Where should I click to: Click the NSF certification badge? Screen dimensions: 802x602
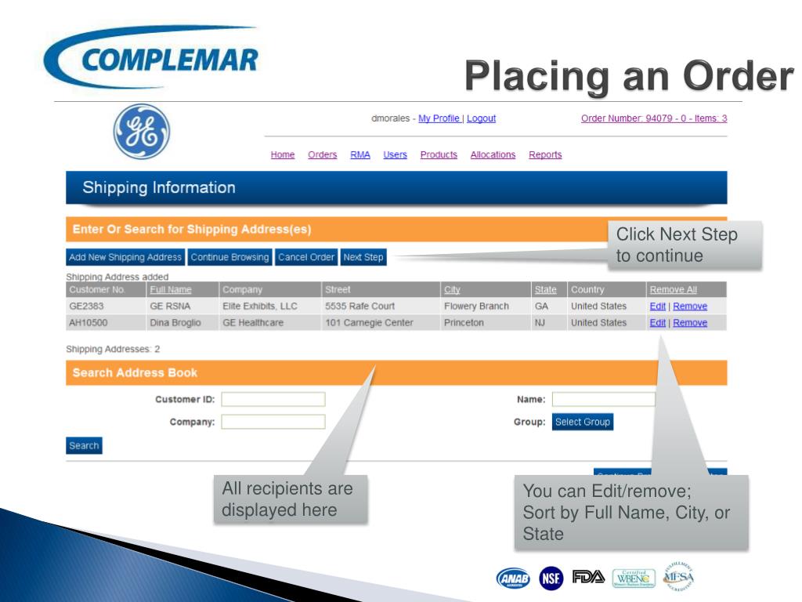(551, 578)
